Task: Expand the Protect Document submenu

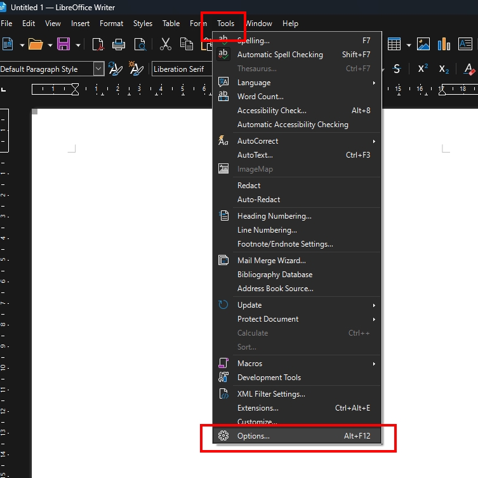Action: [297, 319]
